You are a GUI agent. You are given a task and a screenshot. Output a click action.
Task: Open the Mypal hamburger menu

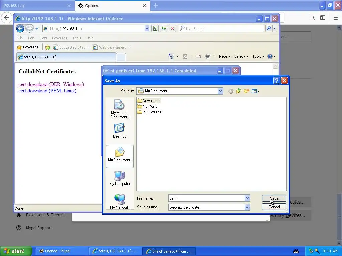coord(335,18)
